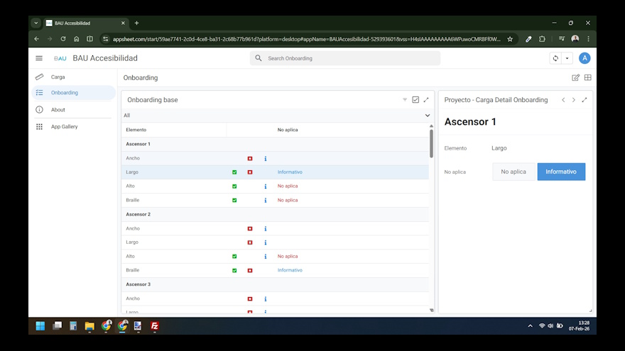Screen dimensions: 625x351
Task: Expand the All group chevron
Action: 427,115
